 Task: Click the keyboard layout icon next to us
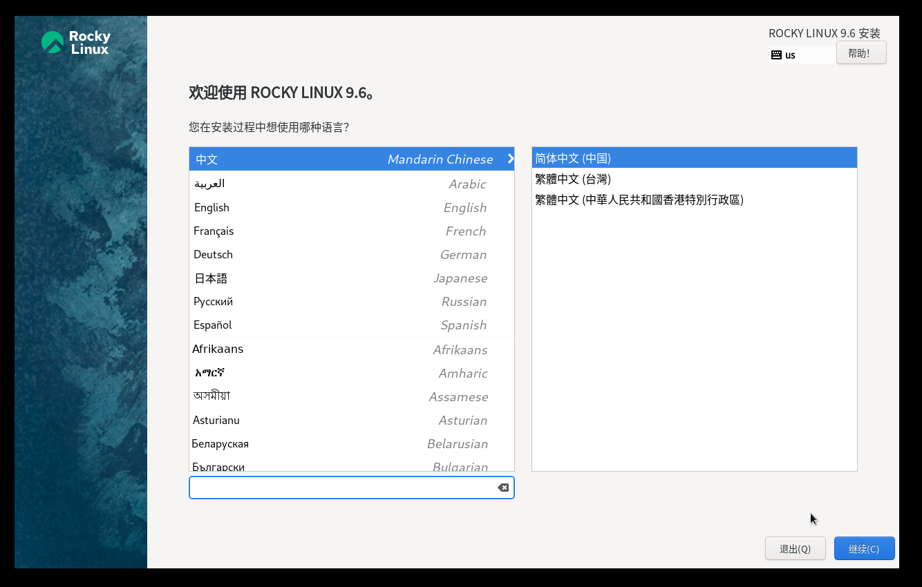tap(776, 55)
